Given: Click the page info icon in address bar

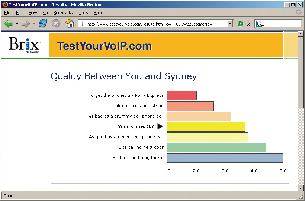Looking at the screenshot, I should (83, 24).
